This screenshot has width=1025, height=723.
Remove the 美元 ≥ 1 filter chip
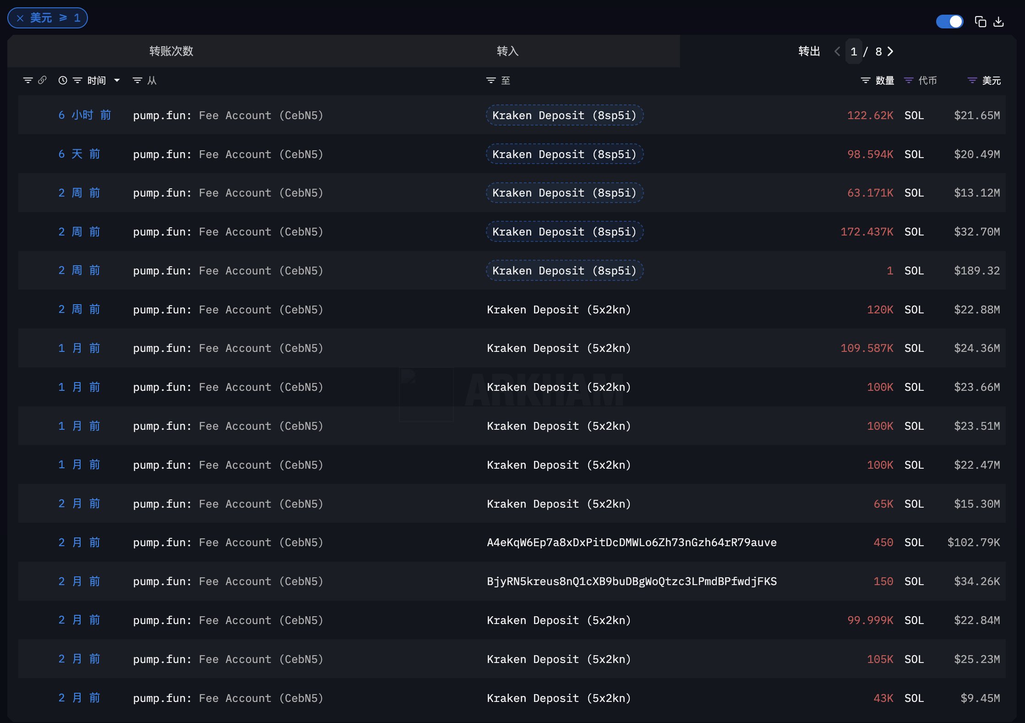[x=20, y=18]
